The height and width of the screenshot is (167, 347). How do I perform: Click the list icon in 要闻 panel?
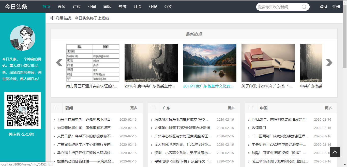point(56,108)
